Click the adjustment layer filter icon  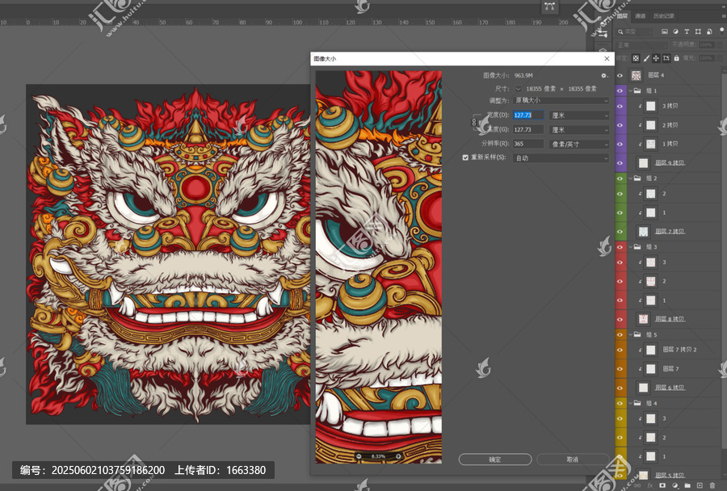[x=675, y=31]
